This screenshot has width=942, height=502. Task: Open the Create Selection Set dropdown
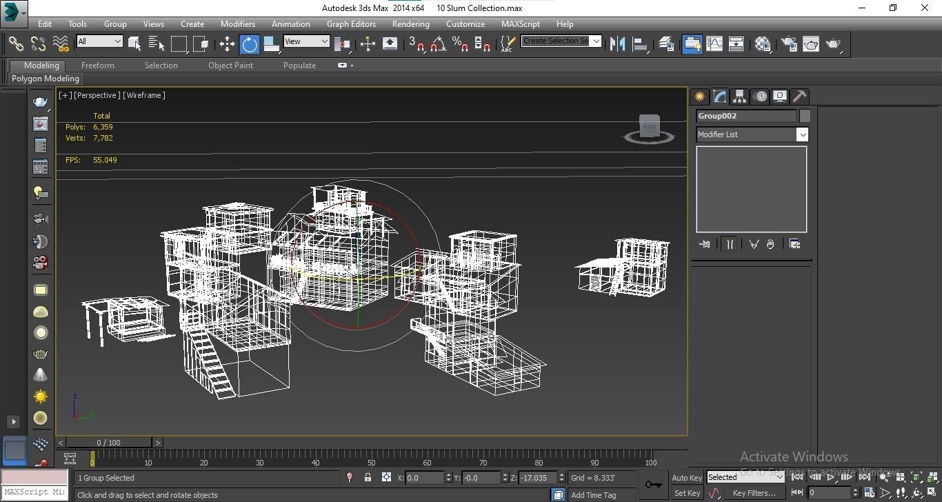coord(561,41)
